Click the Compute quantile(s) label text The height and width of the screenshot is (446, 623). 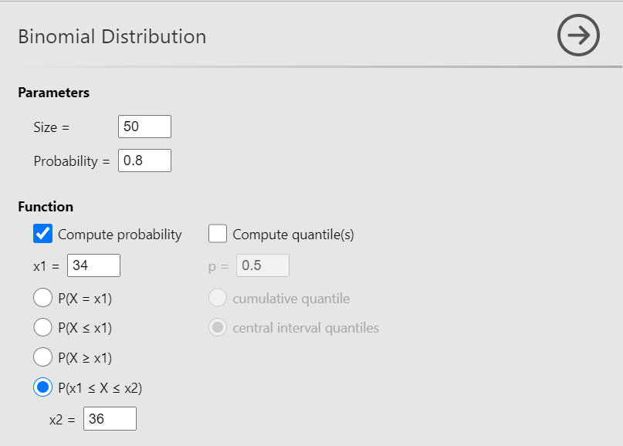(x=293, y=235)
